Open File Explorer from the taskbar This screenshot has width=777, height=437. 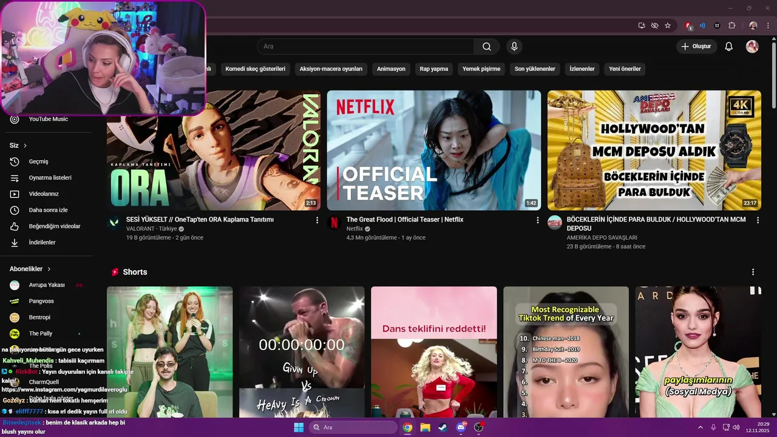425,427
